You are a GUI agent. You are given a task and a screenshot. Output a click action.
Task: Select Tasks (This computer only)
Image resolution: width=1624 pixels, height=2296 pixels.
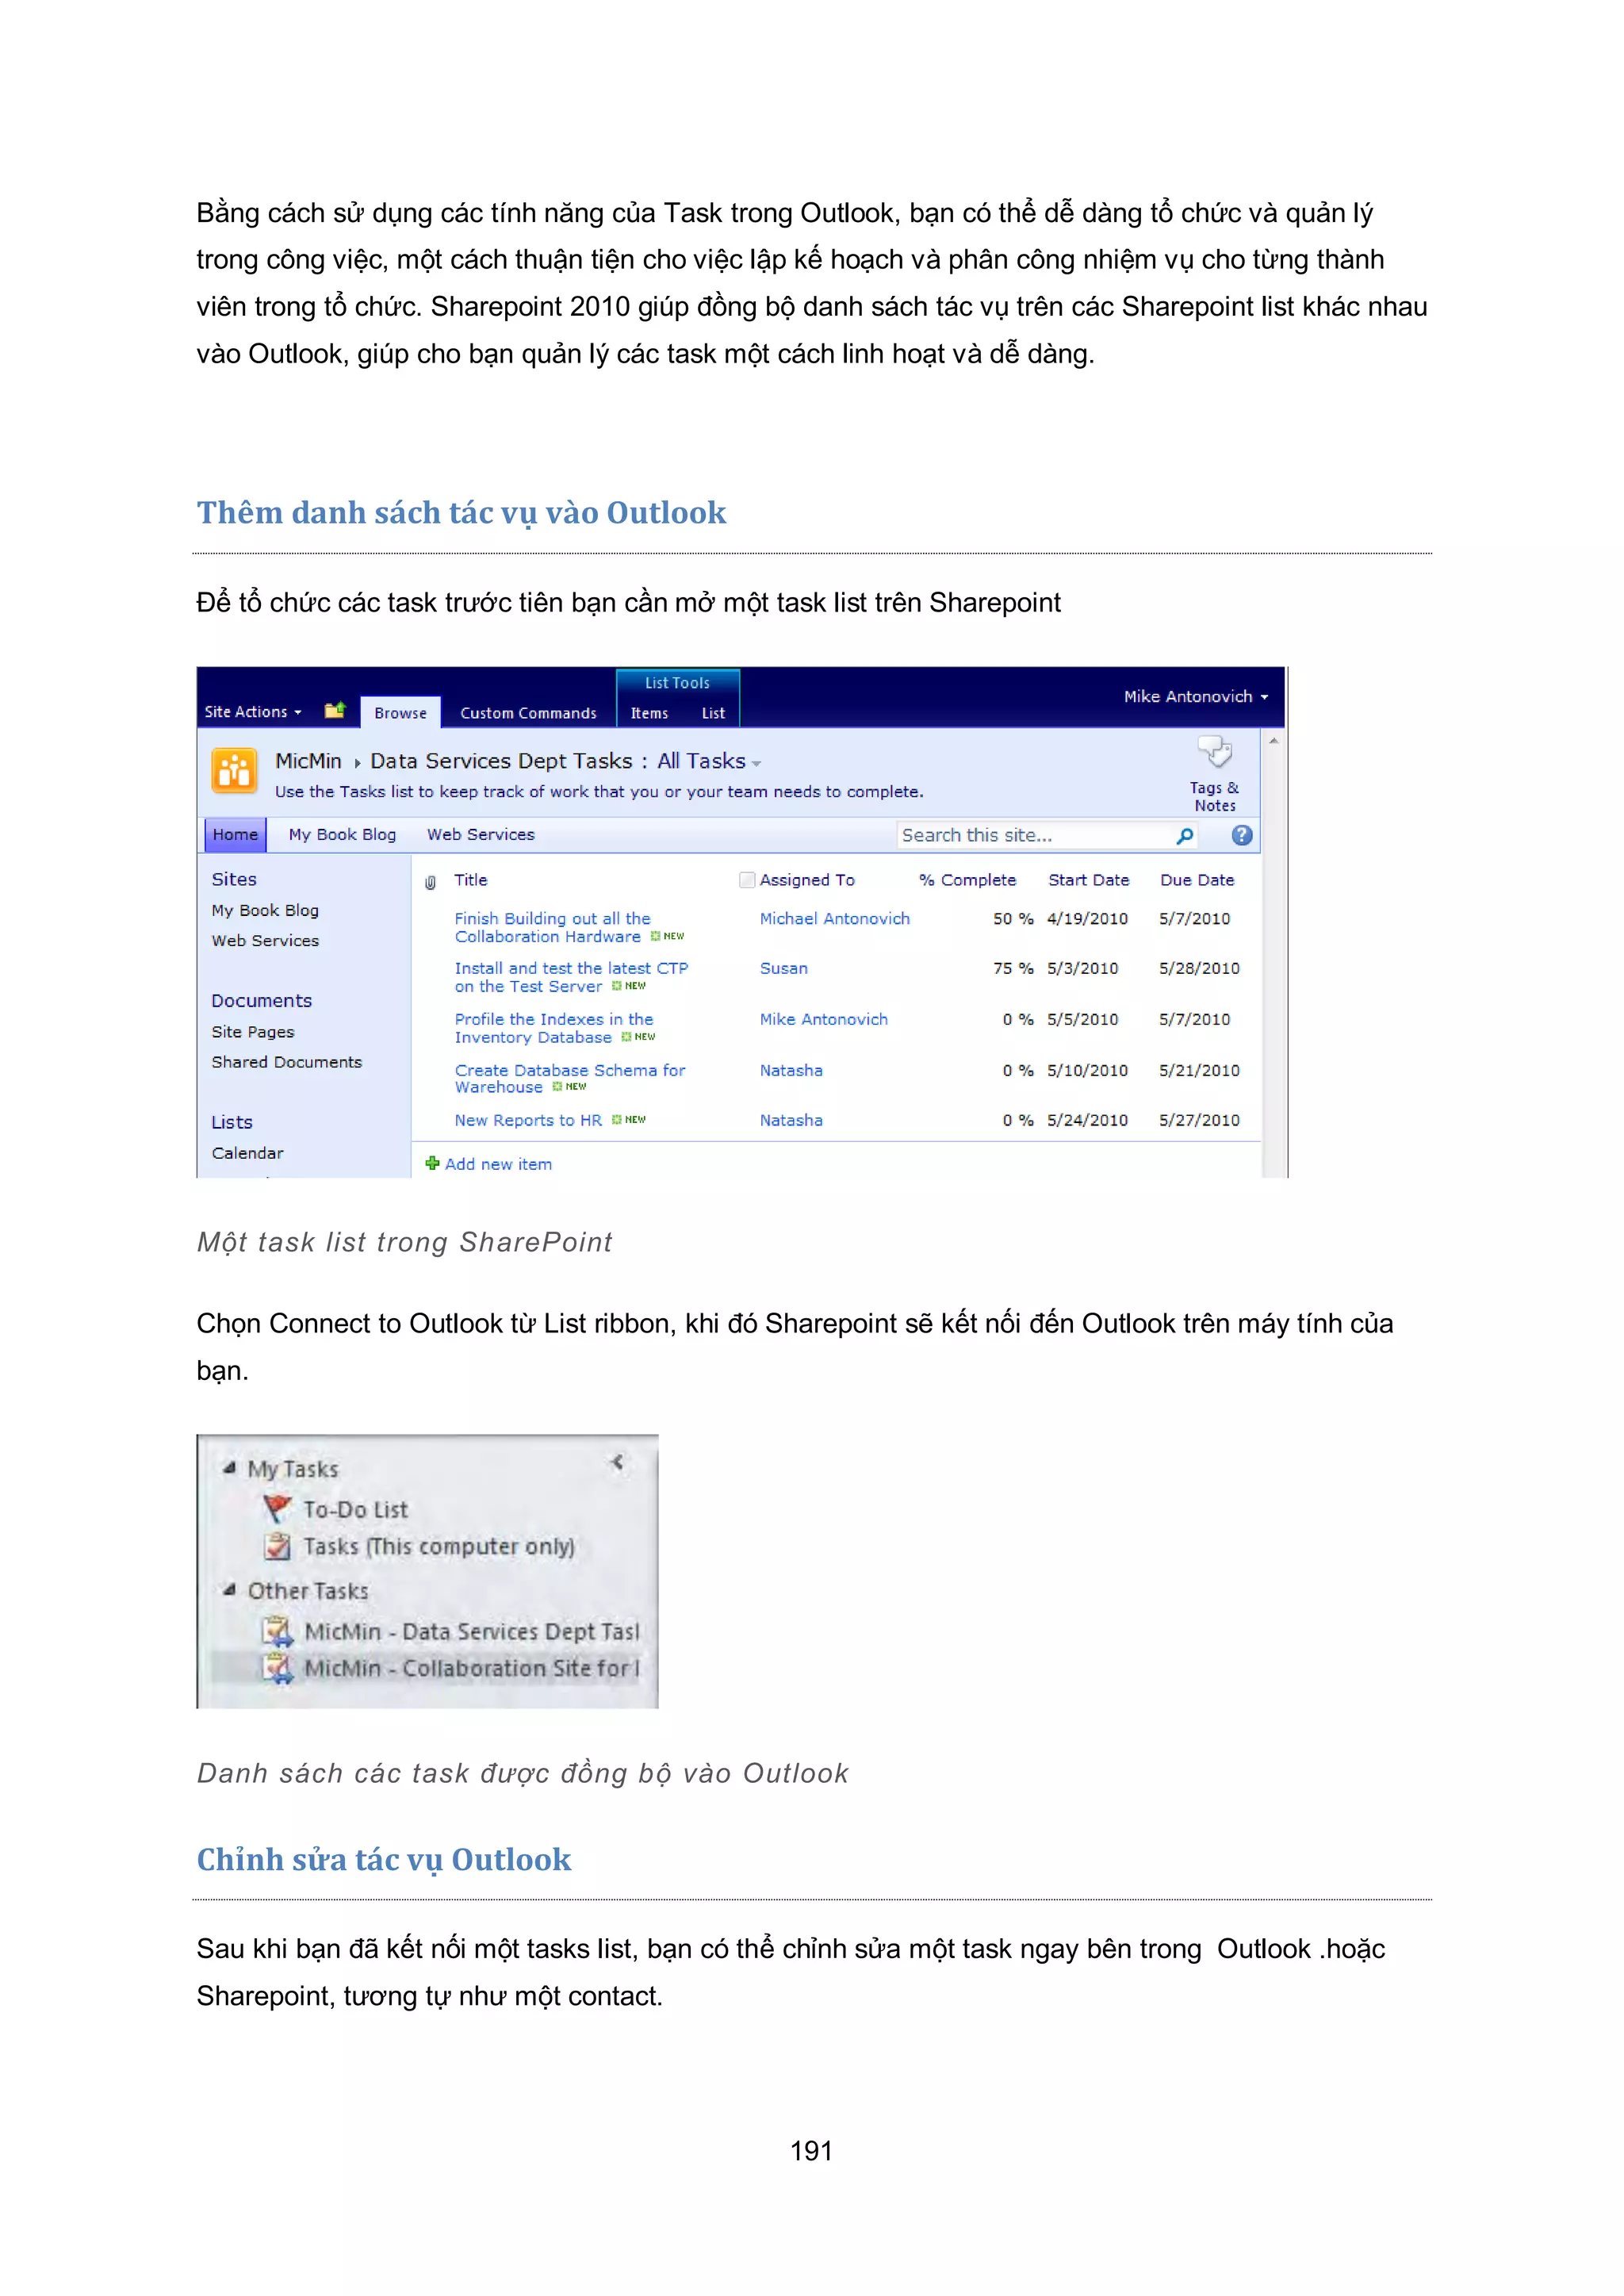click(x=439, y=1546)
